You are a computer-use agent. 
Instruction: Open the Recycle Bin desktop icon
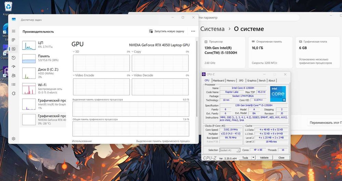(x=8, y=9)
